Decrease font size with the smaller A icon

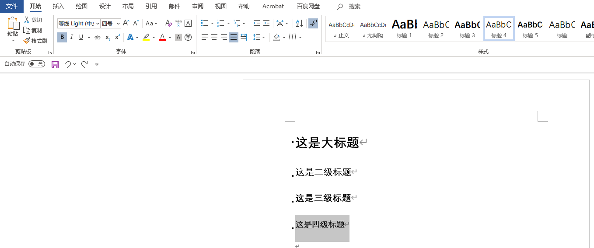pos(136,23)
